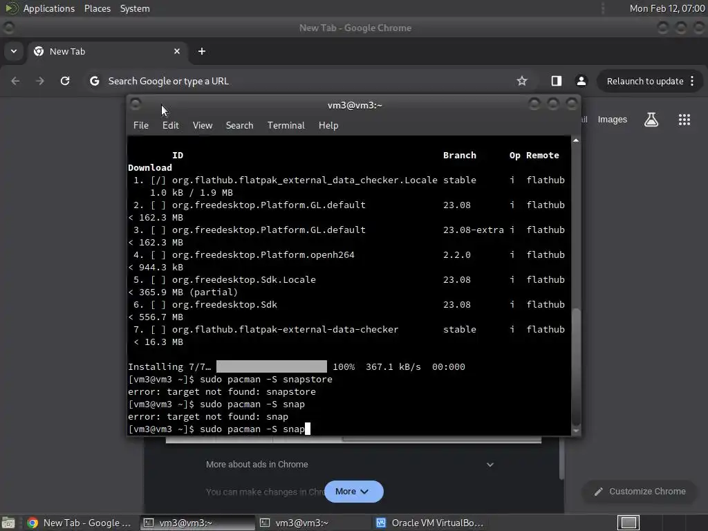Reload the current Chrome page

coord(65,81)
